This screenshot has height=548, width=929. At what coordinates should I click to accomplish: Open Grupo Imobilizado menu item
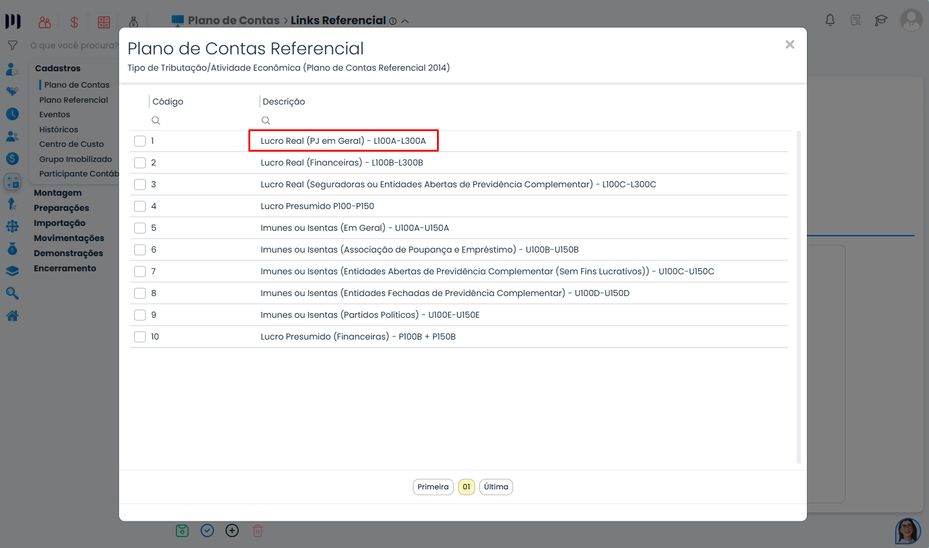pos(76,160)
